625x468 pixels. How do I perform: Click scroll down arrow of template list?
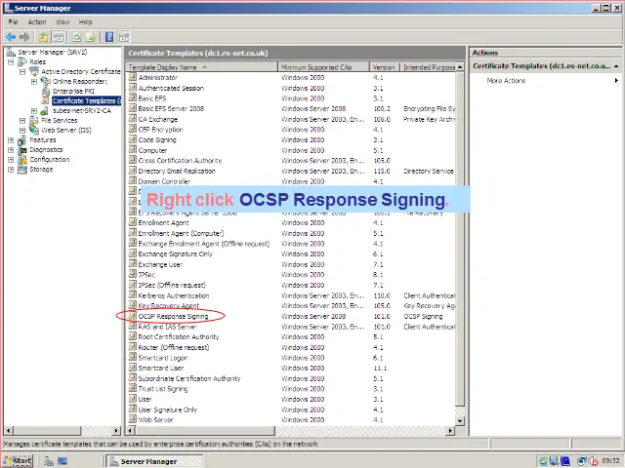click(x=460, y=420)
